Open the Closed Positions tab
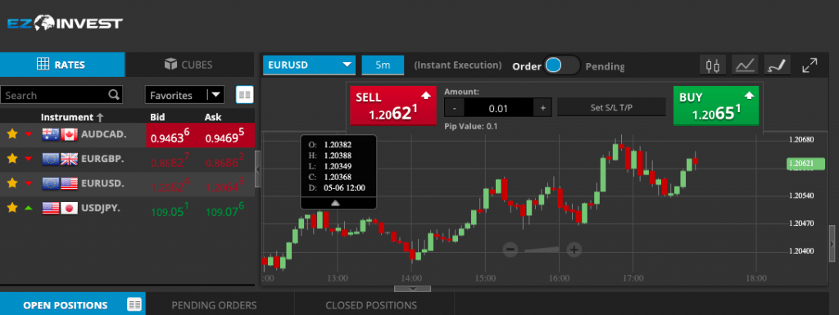Viewport: 839px width, 315px height. click(x=371, y=305)
